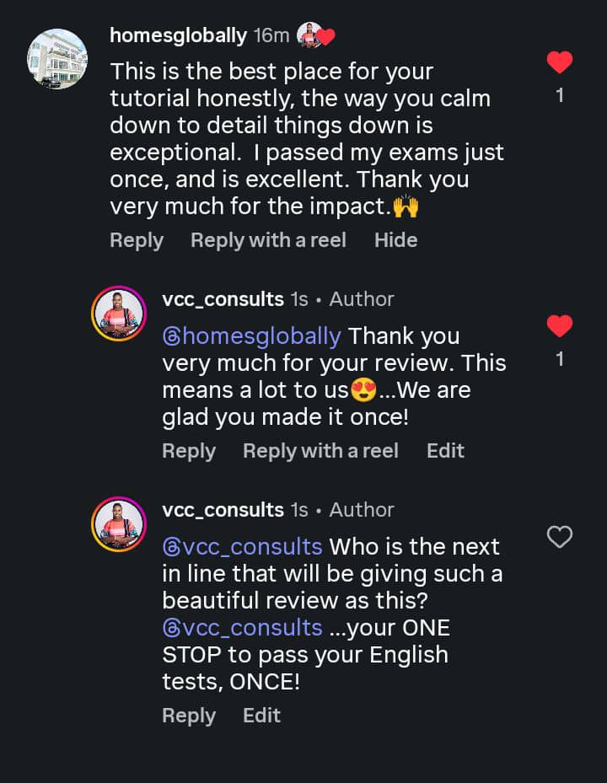The image size is (607, 783).
Task: Edit the 'Who is the next' comment
Action: click(261, 716)
